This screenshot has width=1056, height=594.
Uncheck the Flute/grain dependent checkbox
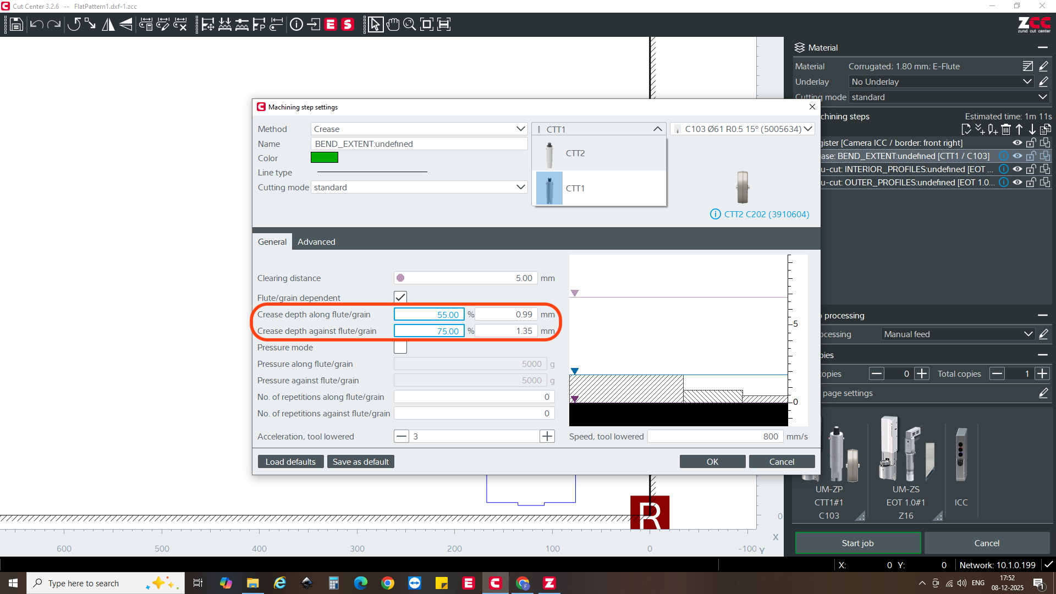pyautogui.click(x=400, y=297)
